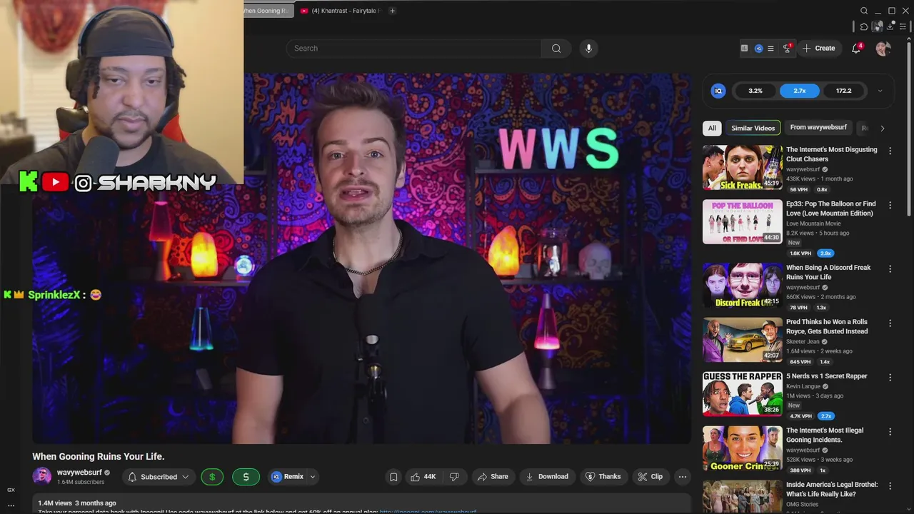Activate voice search microphone icon
The width and height of the screenshot is (914, 514).
coord(588,49)
